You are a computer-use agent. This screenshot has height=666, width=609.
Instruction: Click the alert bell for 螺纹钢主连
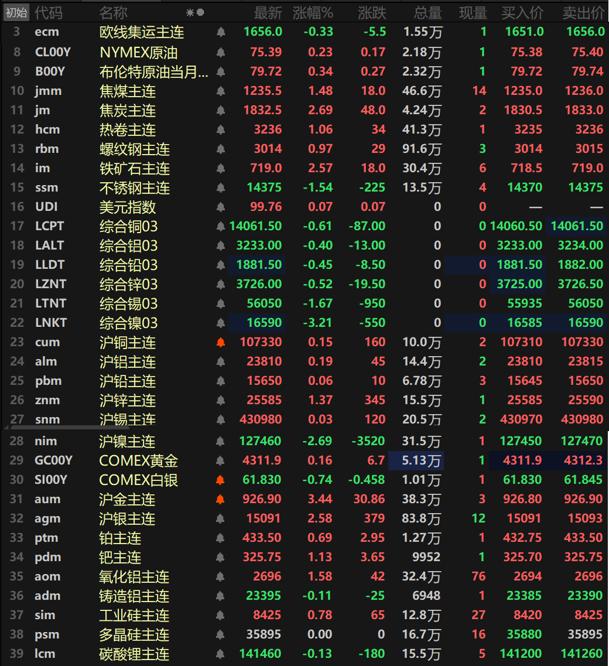click(221, 149)
